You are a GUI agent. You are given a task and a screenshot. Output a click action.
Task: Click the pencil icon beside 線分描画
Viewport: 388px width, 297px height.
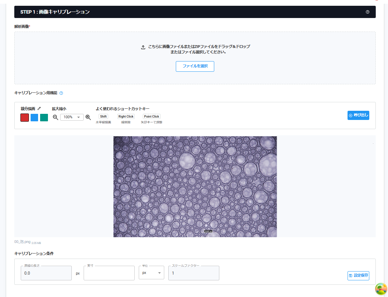coord(39,109)
